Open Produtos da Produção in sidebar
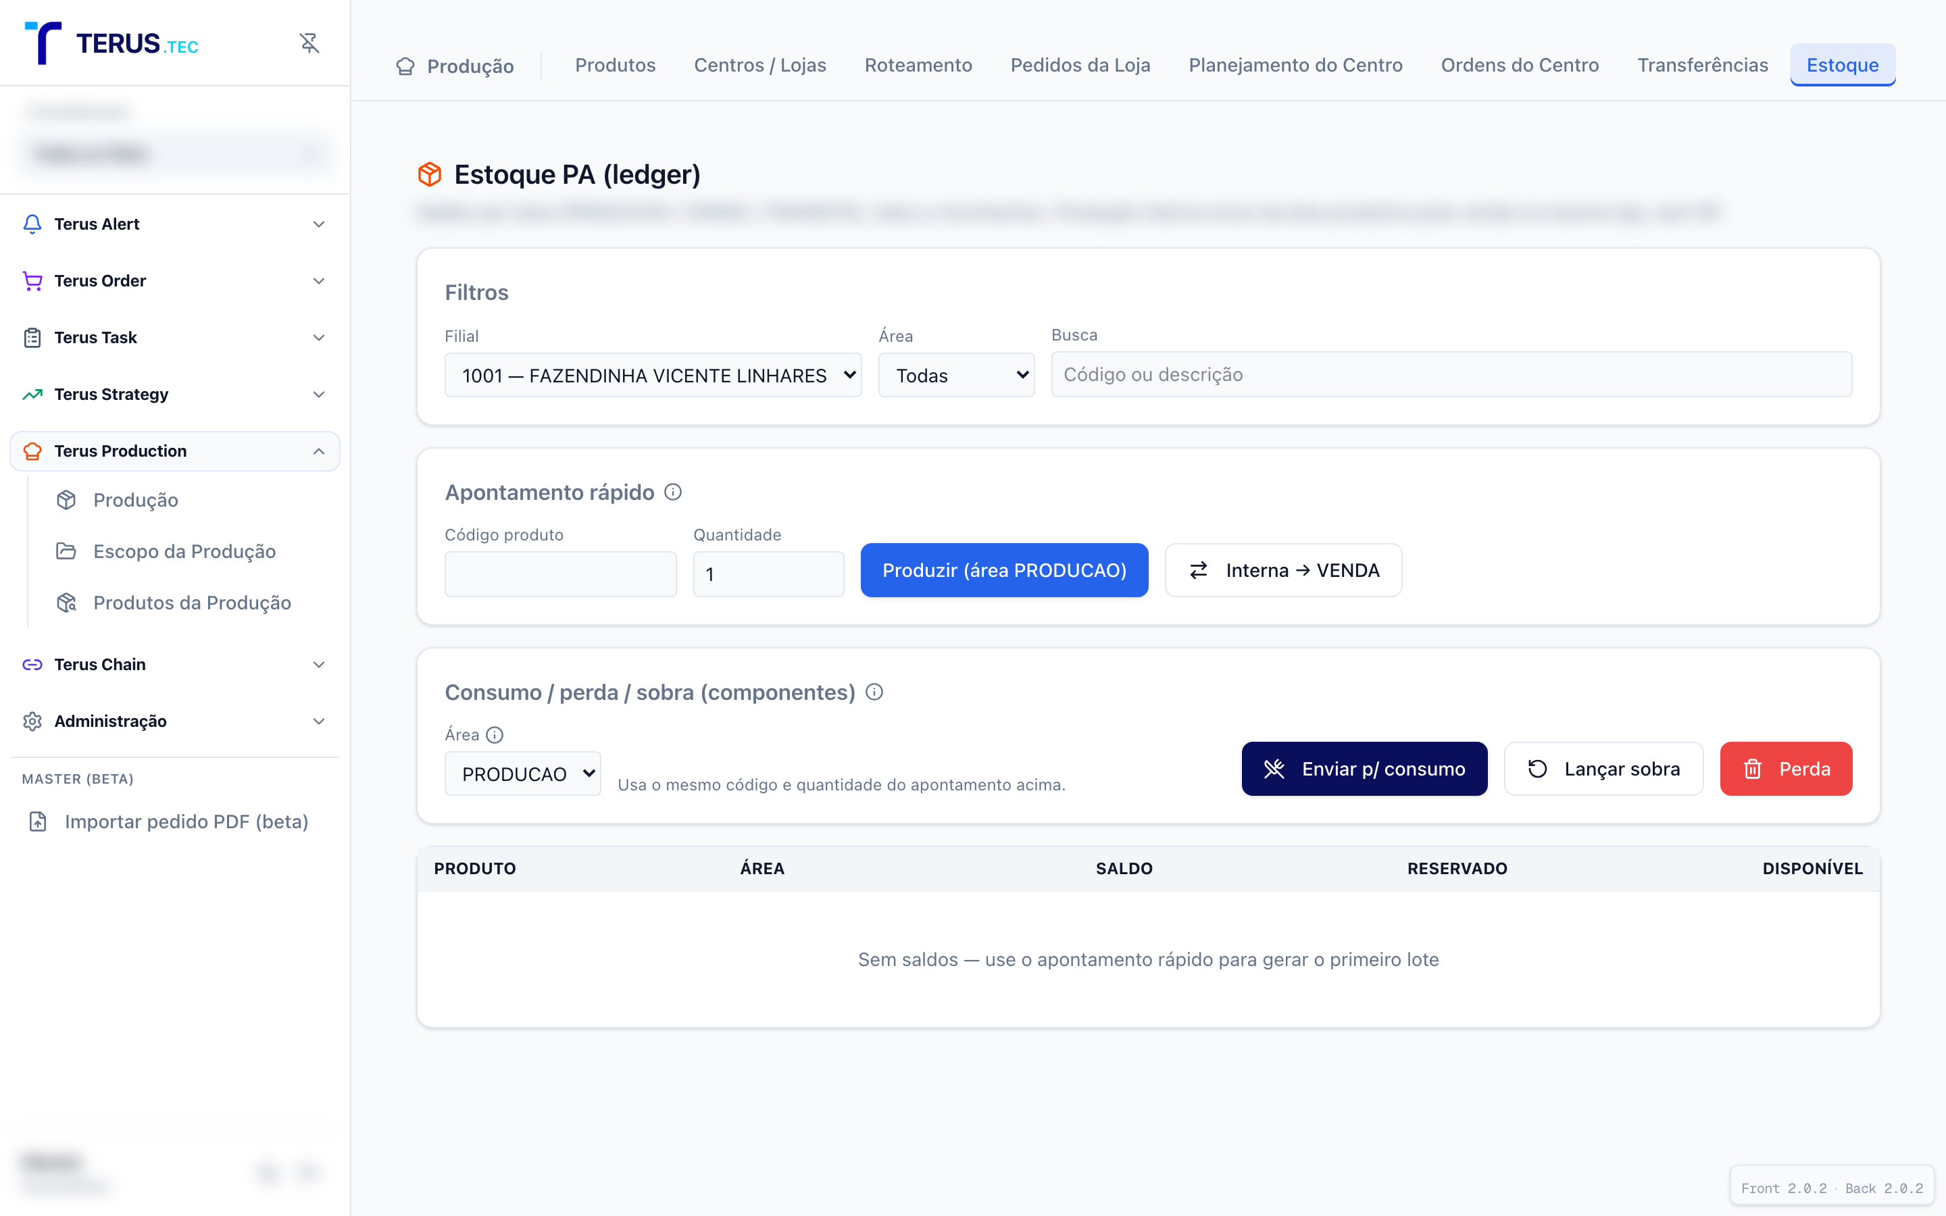The height and width of the screenshot is (1216, 1946). click(193, 603)
